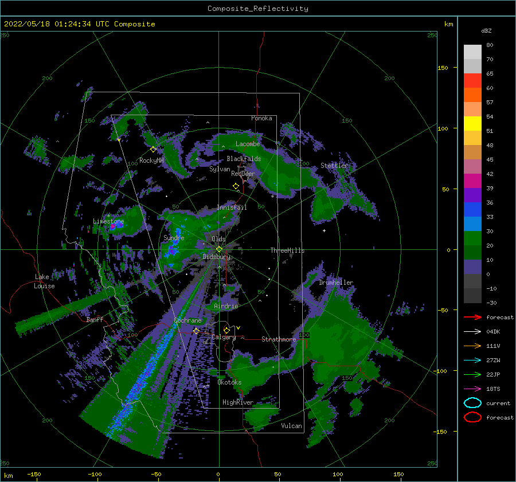This screenshot has height=482, width=516.
Task: Click the Banff label
Action: point(95,320)
